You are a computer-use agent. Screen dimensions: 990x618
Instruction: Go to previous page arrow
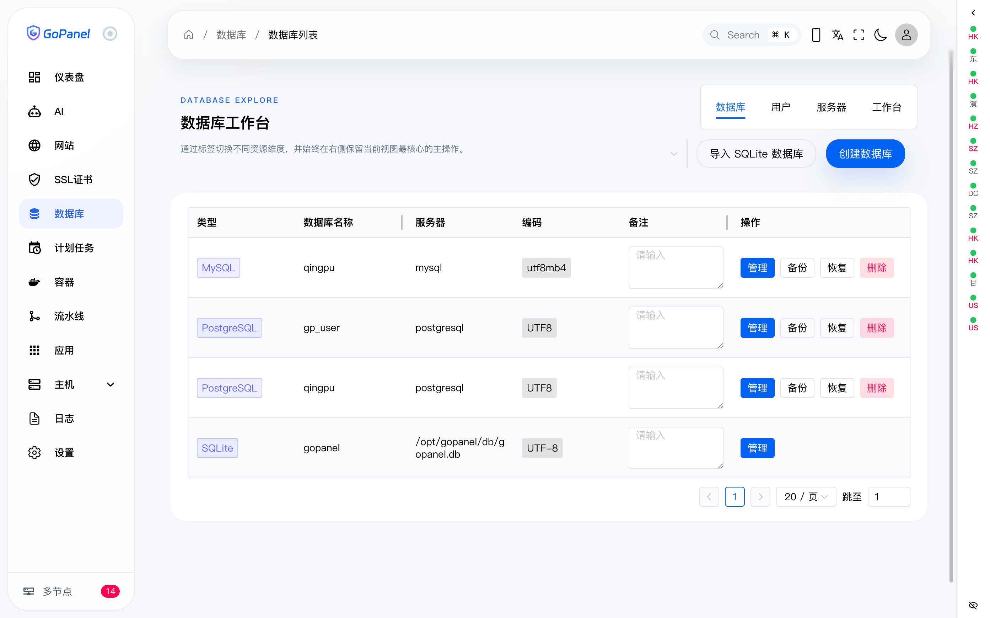coord(709,497)
